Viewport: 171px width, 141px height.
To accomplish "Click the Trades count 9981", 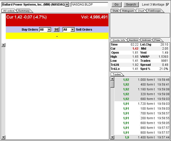I will (165, 61).
